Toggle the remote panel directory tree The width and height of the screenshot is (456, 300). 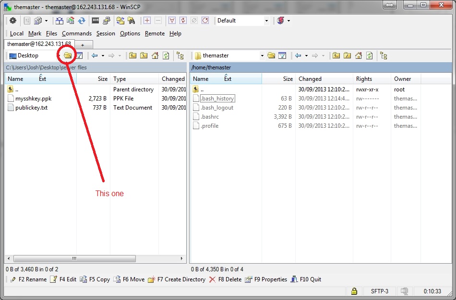click(384, 56)
